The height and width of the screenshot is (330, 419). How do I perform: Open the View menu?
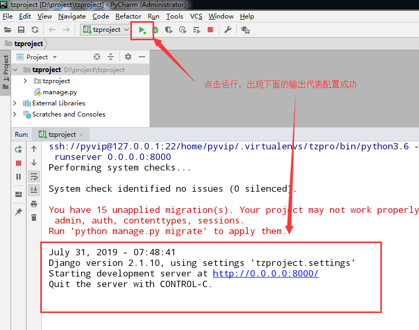[44, 16]
